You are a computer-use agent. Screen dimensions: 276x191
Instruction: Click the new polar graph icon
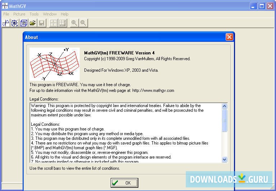pos(15,23)
